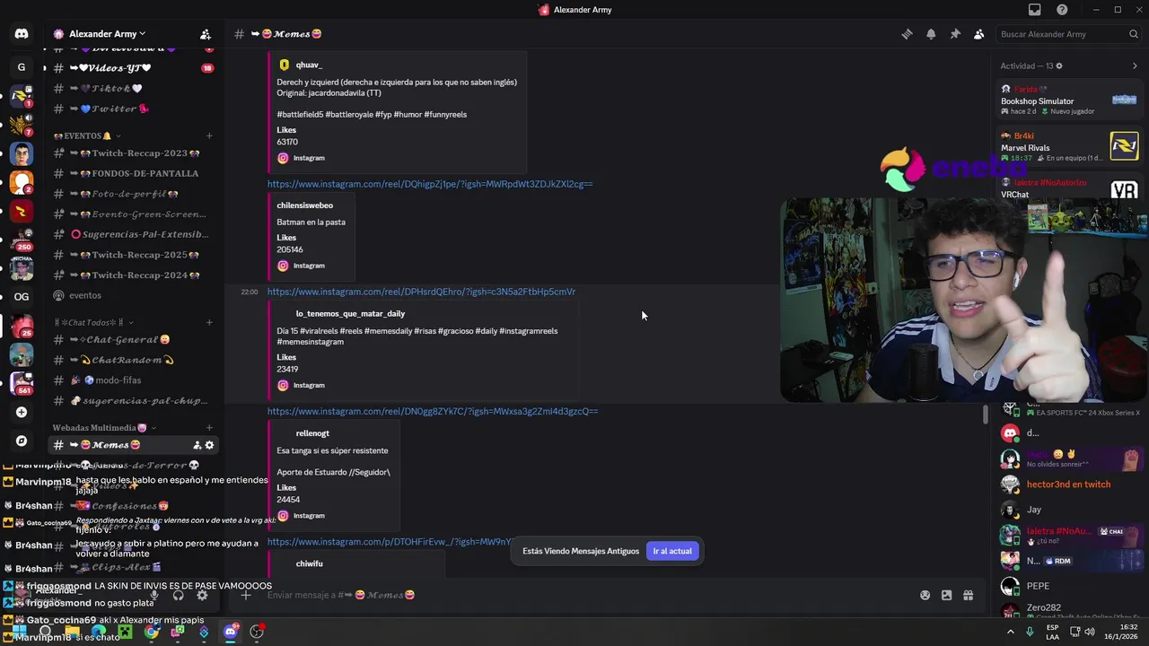Open Minecraft icon in taskbar
Screen dimensions: 1149x646
[x=125, y=632]
